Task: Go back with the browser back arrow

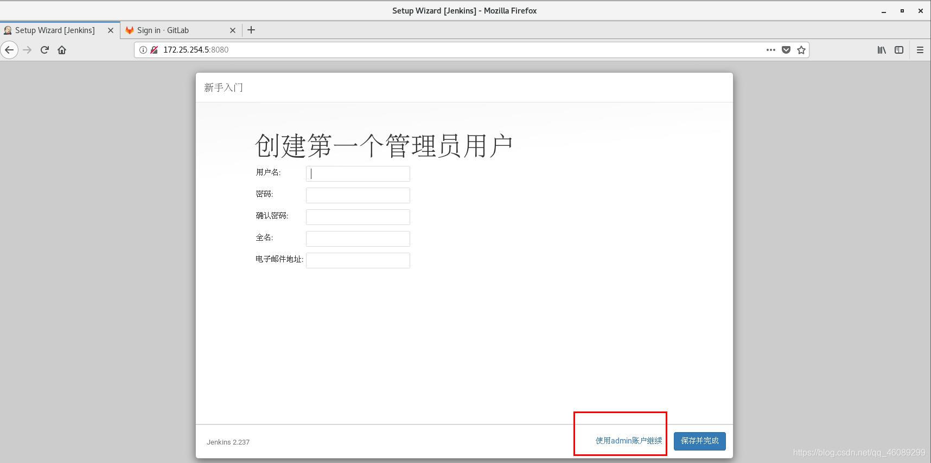Action: [x=9, y=50]
